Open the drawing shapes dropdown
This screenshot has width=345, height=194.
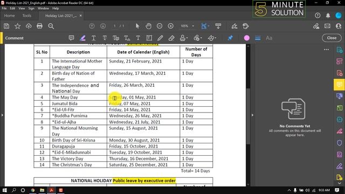point(212,38)
